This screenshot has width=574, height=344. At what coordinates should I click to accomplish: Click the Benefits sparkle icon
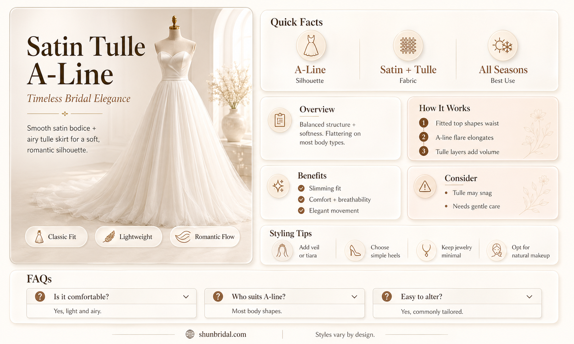278,186
